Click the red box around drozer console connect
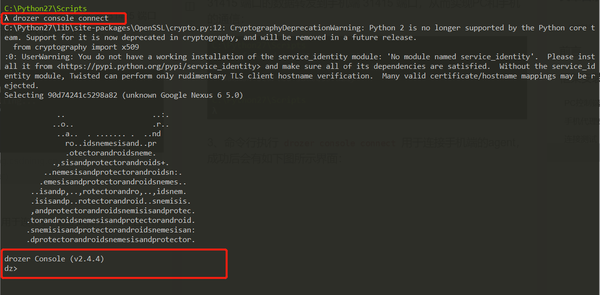 (64, 18)
